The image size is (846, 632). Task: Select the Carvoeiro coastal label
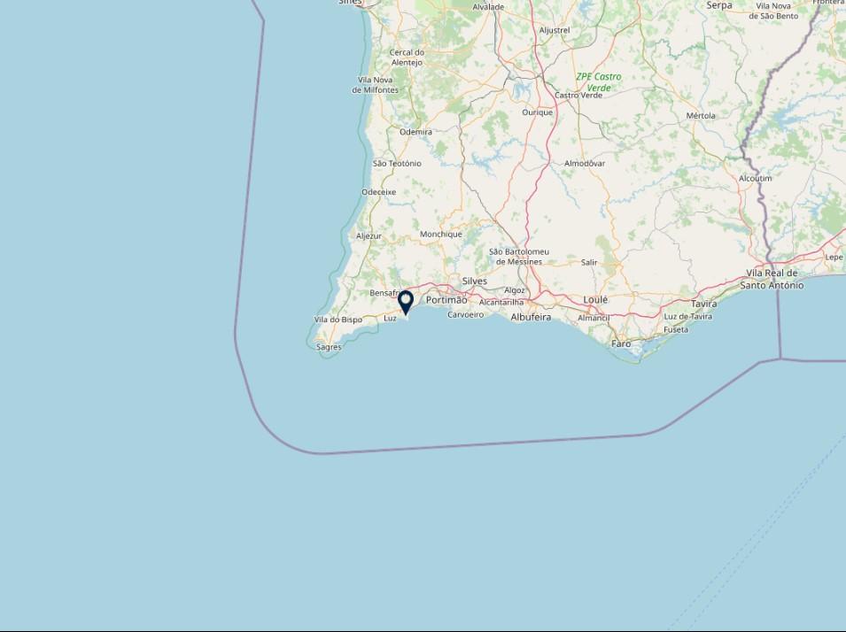(465, 314)
